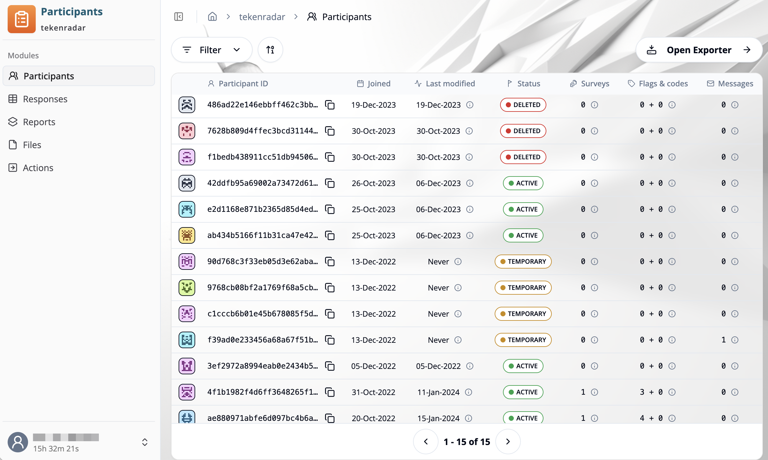
Task: Show flags info for participant ae880971abfe6d097bc4b6a
Action: pos(672,418)
